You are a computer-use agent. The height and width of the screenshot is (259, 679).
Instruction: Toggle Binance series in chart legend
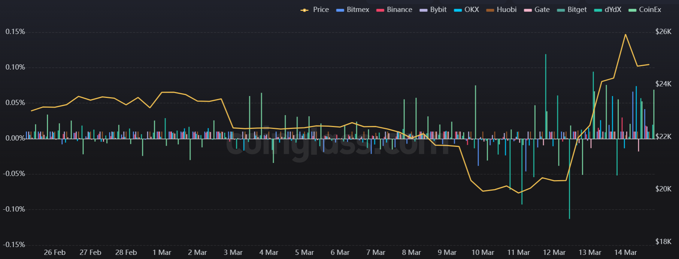[x=394, y=10]
